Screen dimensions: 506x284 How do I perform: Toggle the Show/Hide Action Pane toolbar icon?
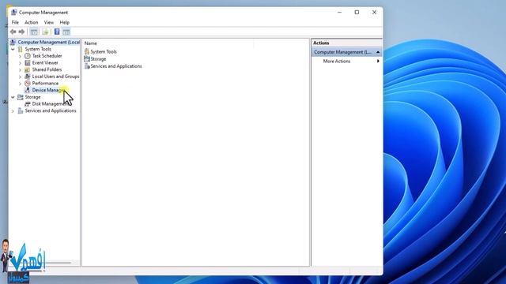tap(66, 32)
